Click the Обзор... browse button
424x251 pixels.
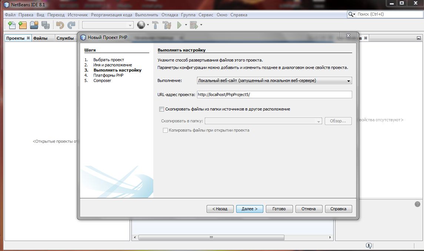(x=338, y=121)
